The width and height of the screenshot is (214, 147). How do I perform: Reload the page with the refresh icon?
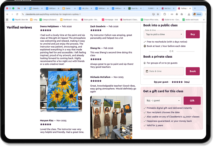17,14
